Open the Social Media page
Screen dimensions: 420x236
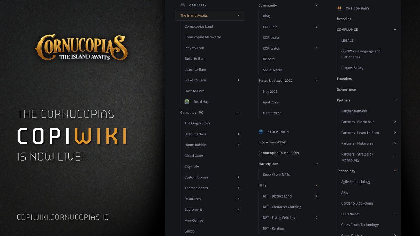click(273, 70)
